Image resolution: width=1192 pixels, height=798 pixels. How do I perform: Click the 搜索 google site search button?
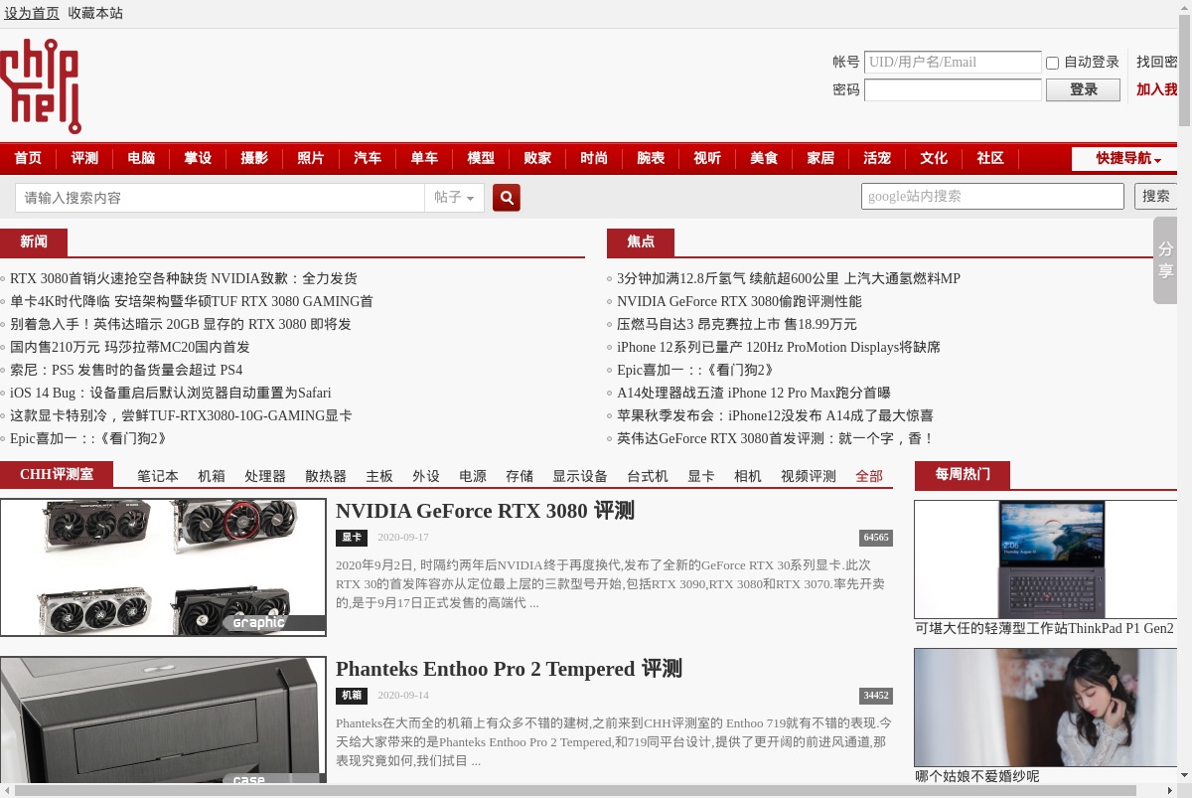1156,197
